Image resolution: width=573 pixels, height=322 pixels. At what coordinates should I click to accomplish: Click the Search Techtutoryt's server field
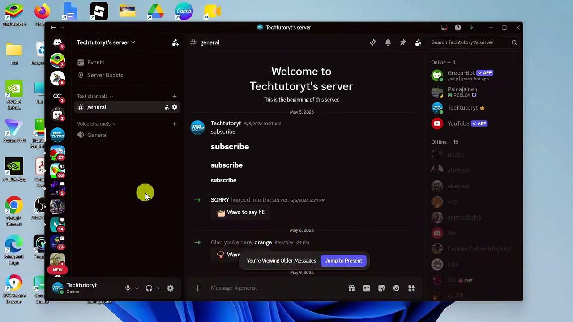[474, 42]
